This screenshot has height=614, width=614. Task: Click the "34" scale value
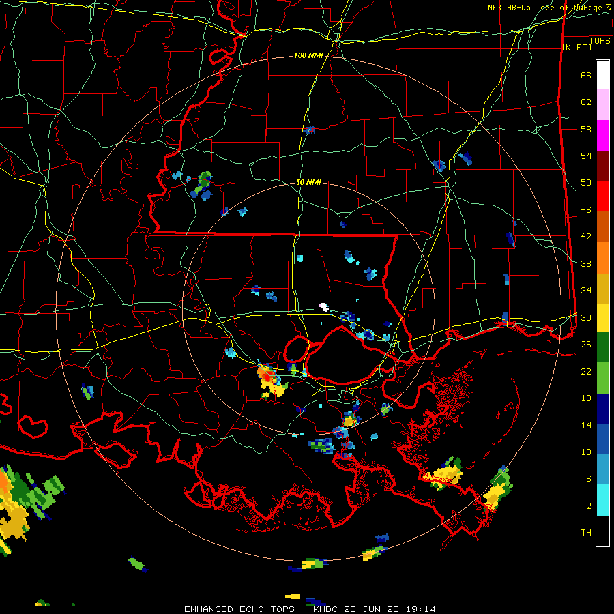pyautogui.click(x=586, y=291)
